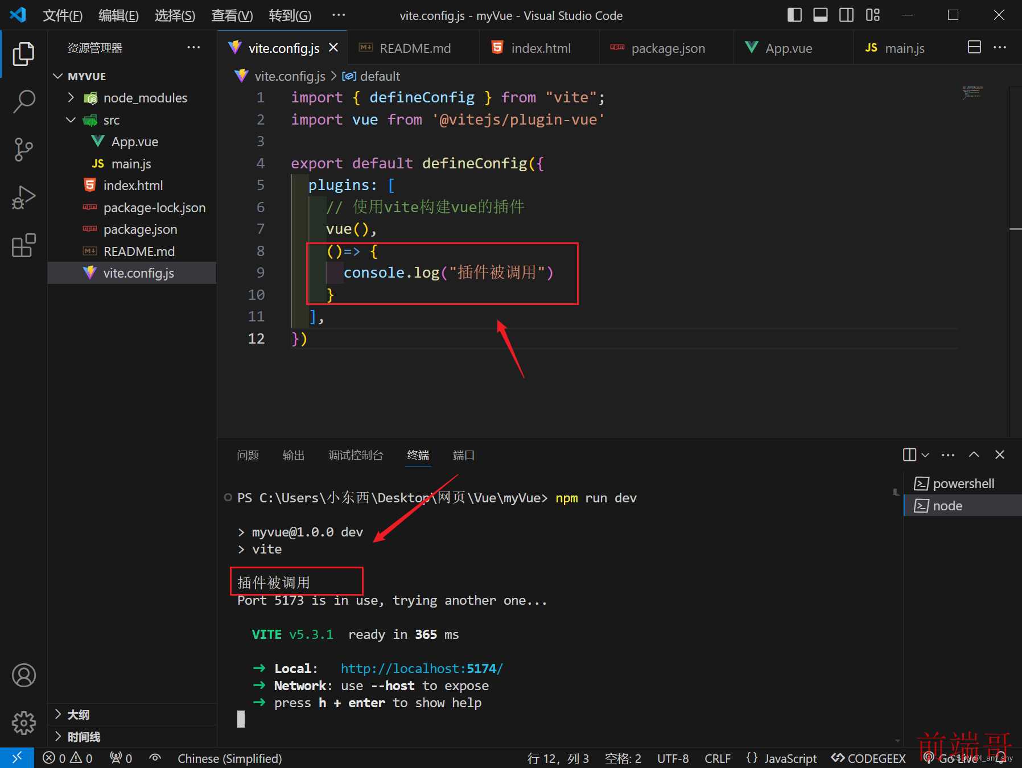Open App.vue in the explorer tree
Viewport: 1022px width, 768px height.
(x=132, y=142)
